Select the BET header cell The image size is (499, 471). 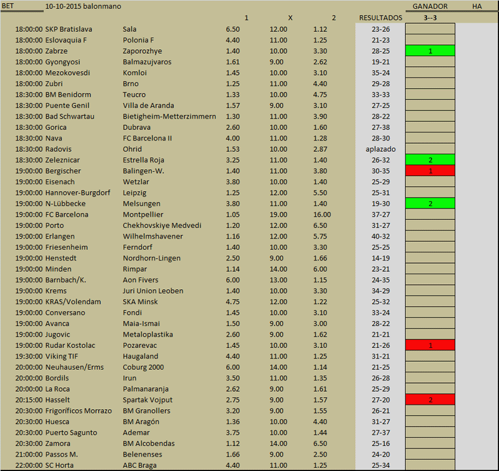coord(8,6)
